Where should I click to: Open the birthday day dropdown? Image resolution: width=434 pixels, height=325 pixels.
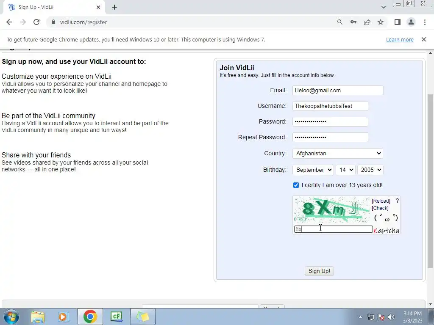(x=345, y=170)
